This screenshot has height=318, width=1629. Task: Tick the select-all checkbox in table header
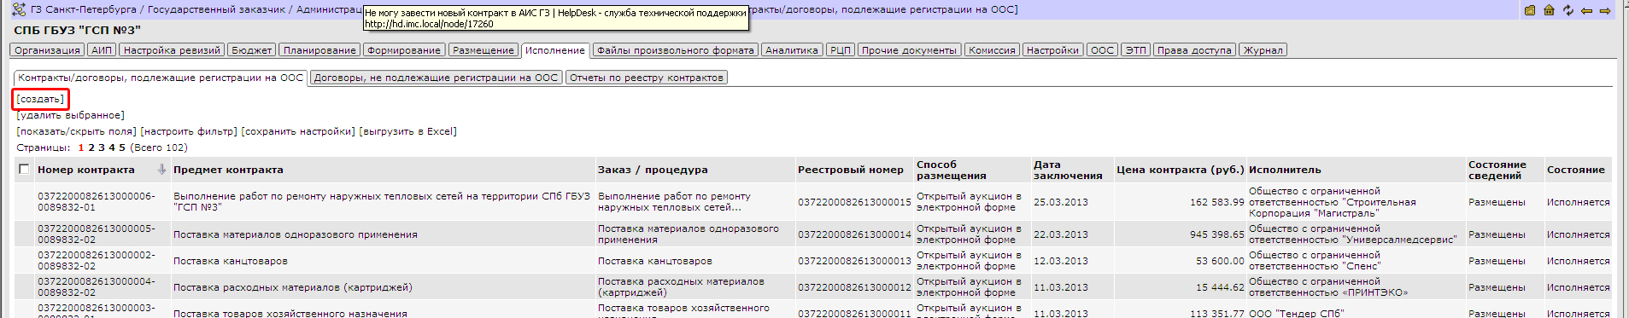(24, 169)
